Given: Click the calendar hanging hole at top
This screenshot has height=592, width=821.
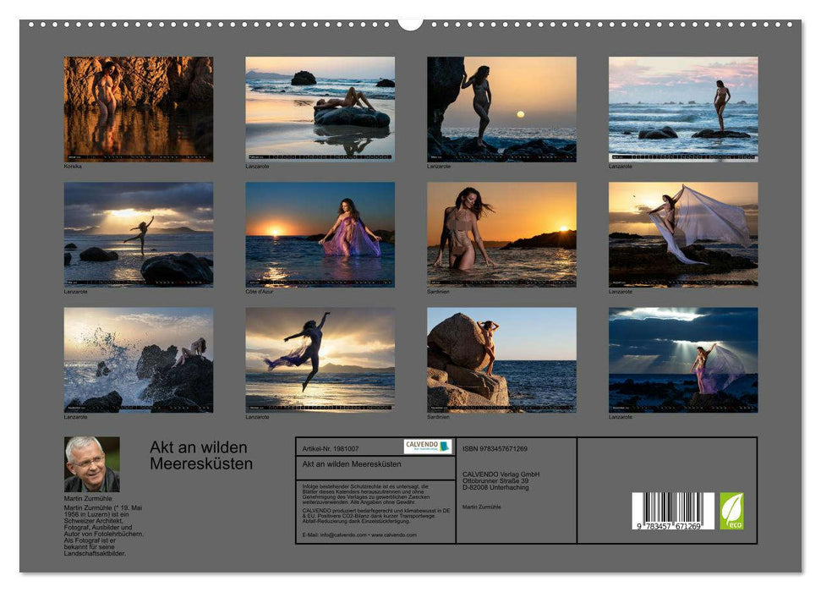Looking at the screenshot, I should click(x=410, y=22).
